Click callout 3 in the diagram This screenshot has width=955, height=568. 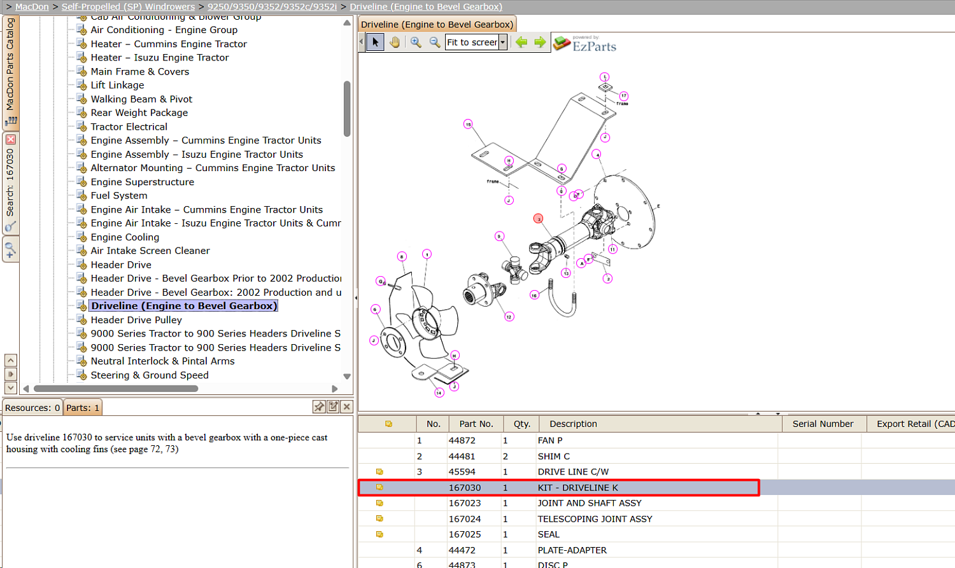[539, 219]
